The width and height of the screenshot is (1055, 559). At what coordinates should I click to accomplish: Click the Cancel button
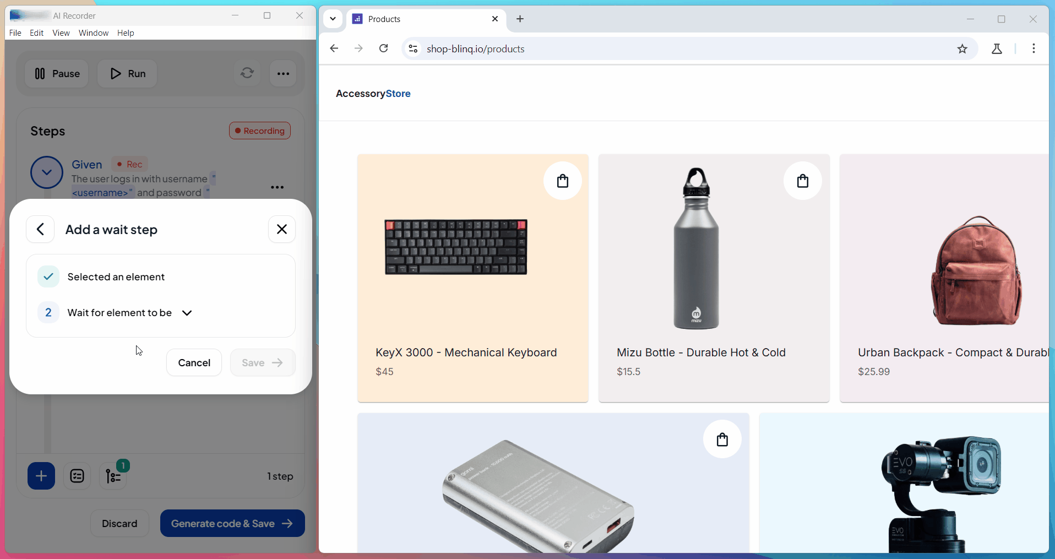[194, 362]
